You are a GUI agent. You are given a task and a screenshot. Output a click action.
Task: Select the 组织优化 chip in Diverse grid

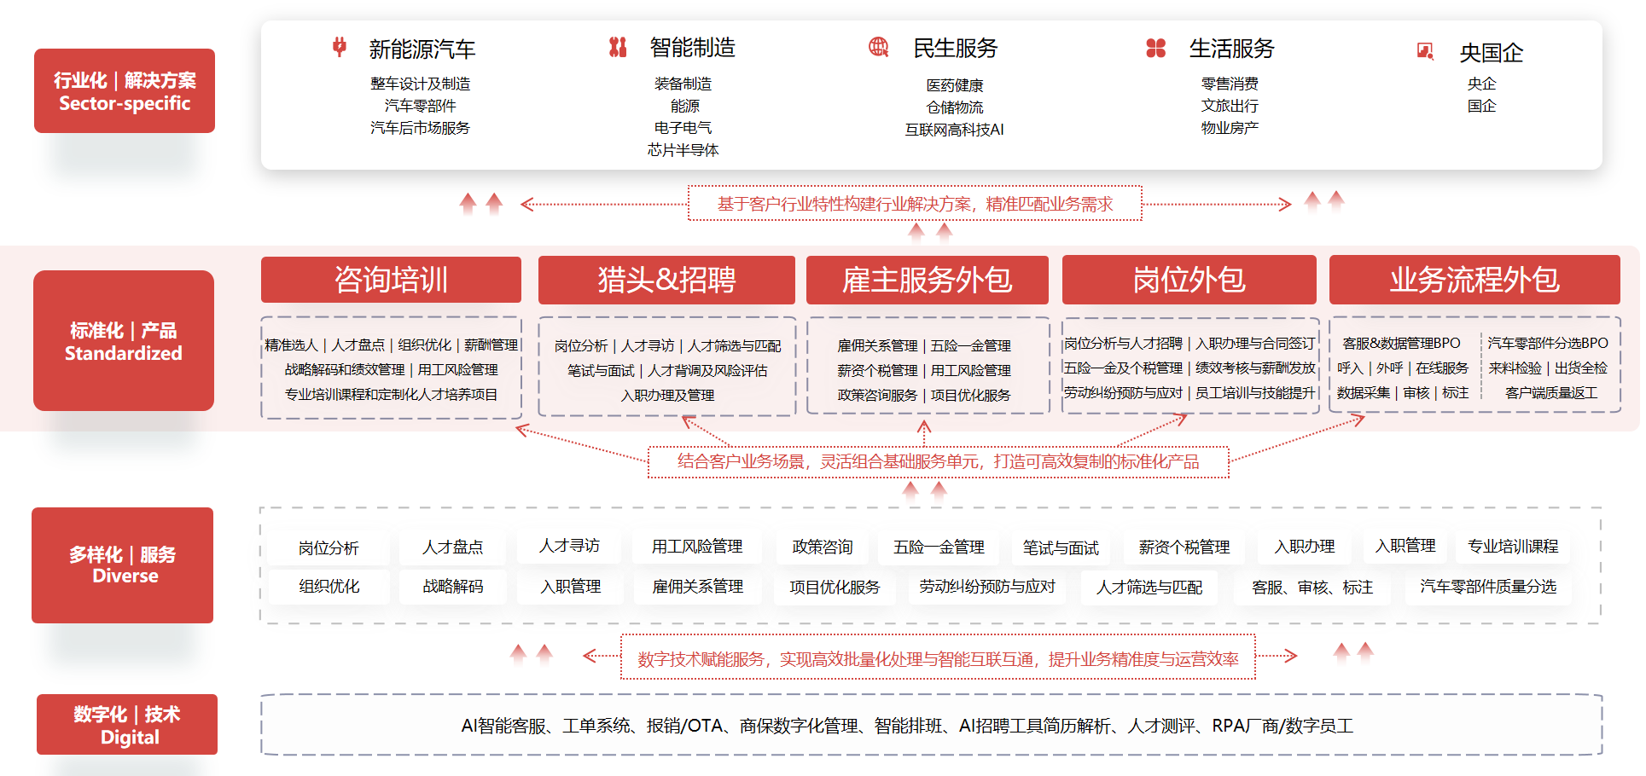[329, 587]
